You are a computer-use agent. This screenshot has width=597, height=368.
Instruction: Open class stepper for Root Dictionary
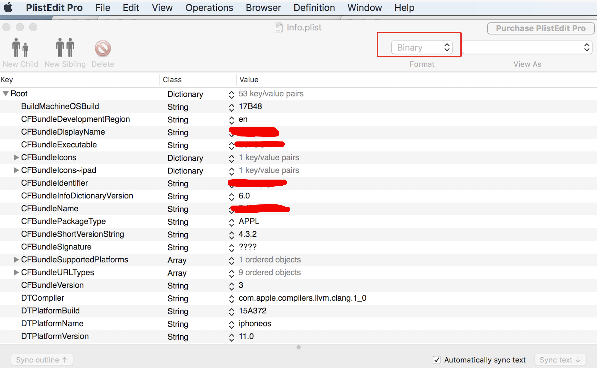[232, 95]
